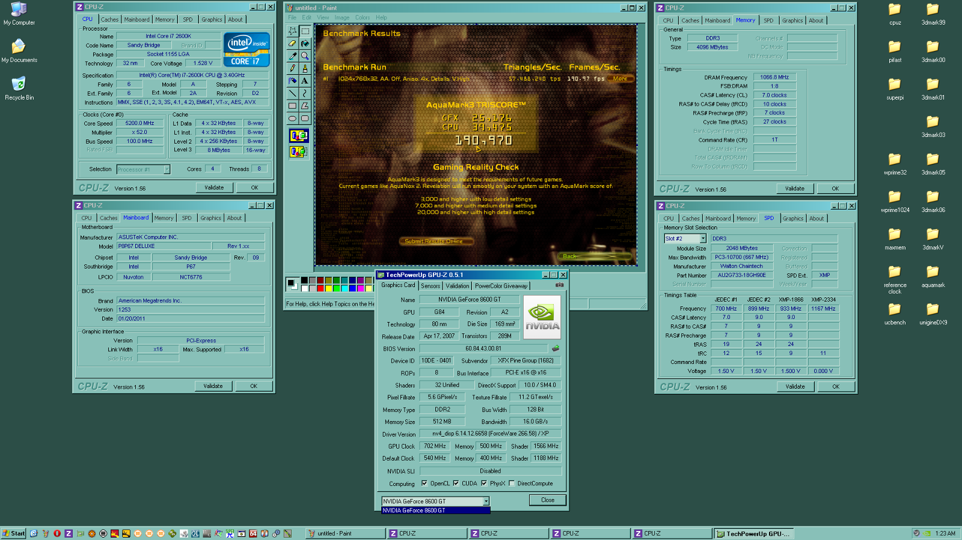Open the aquamark folder on desktop
Viewport: 962px width, 540px height.
tap(933, 276)
